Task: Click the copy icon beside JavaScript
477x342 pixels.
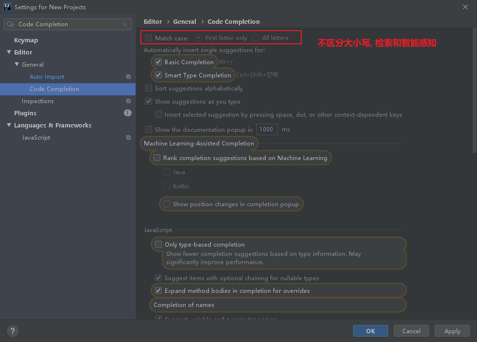Action: pyautogui.click(x=128, y=137)
